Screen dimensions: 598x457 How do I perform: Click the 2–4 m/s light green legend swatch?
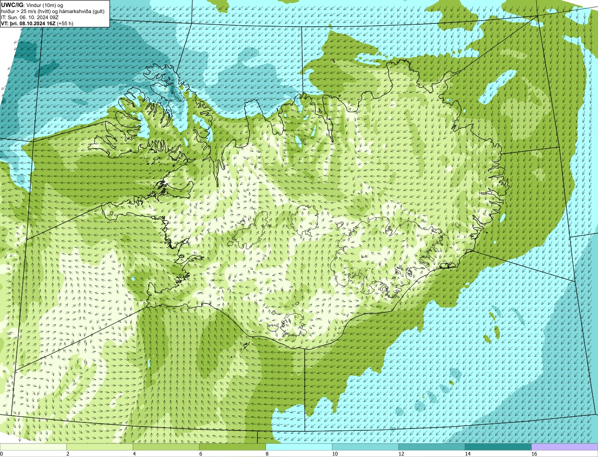pos(100,447)
